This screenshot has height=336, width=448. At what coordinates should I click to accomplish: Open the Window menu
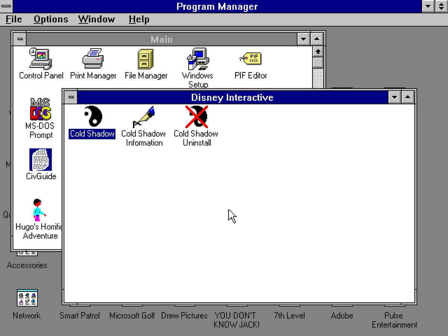click(x=97, y=19)
